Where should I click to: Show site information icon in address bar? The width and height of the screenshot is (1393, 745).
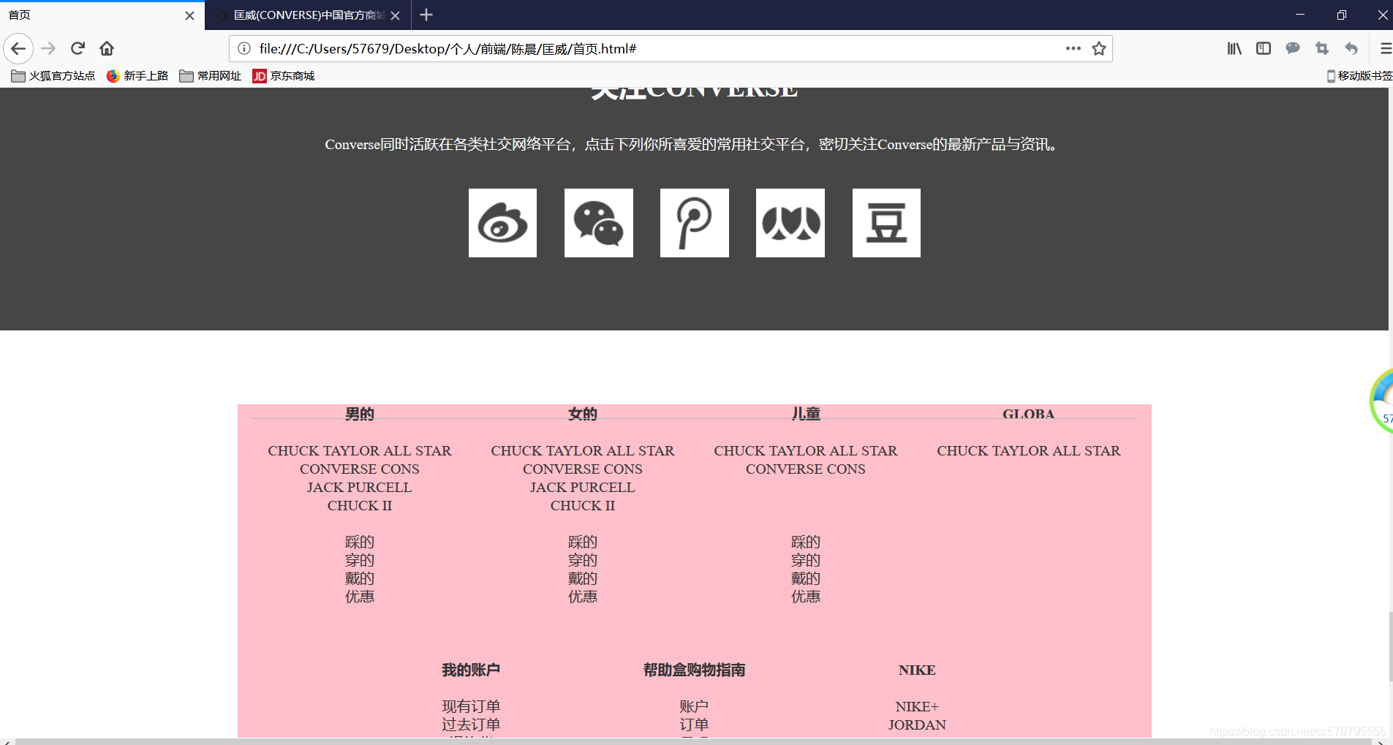click(x=244, y=48)
